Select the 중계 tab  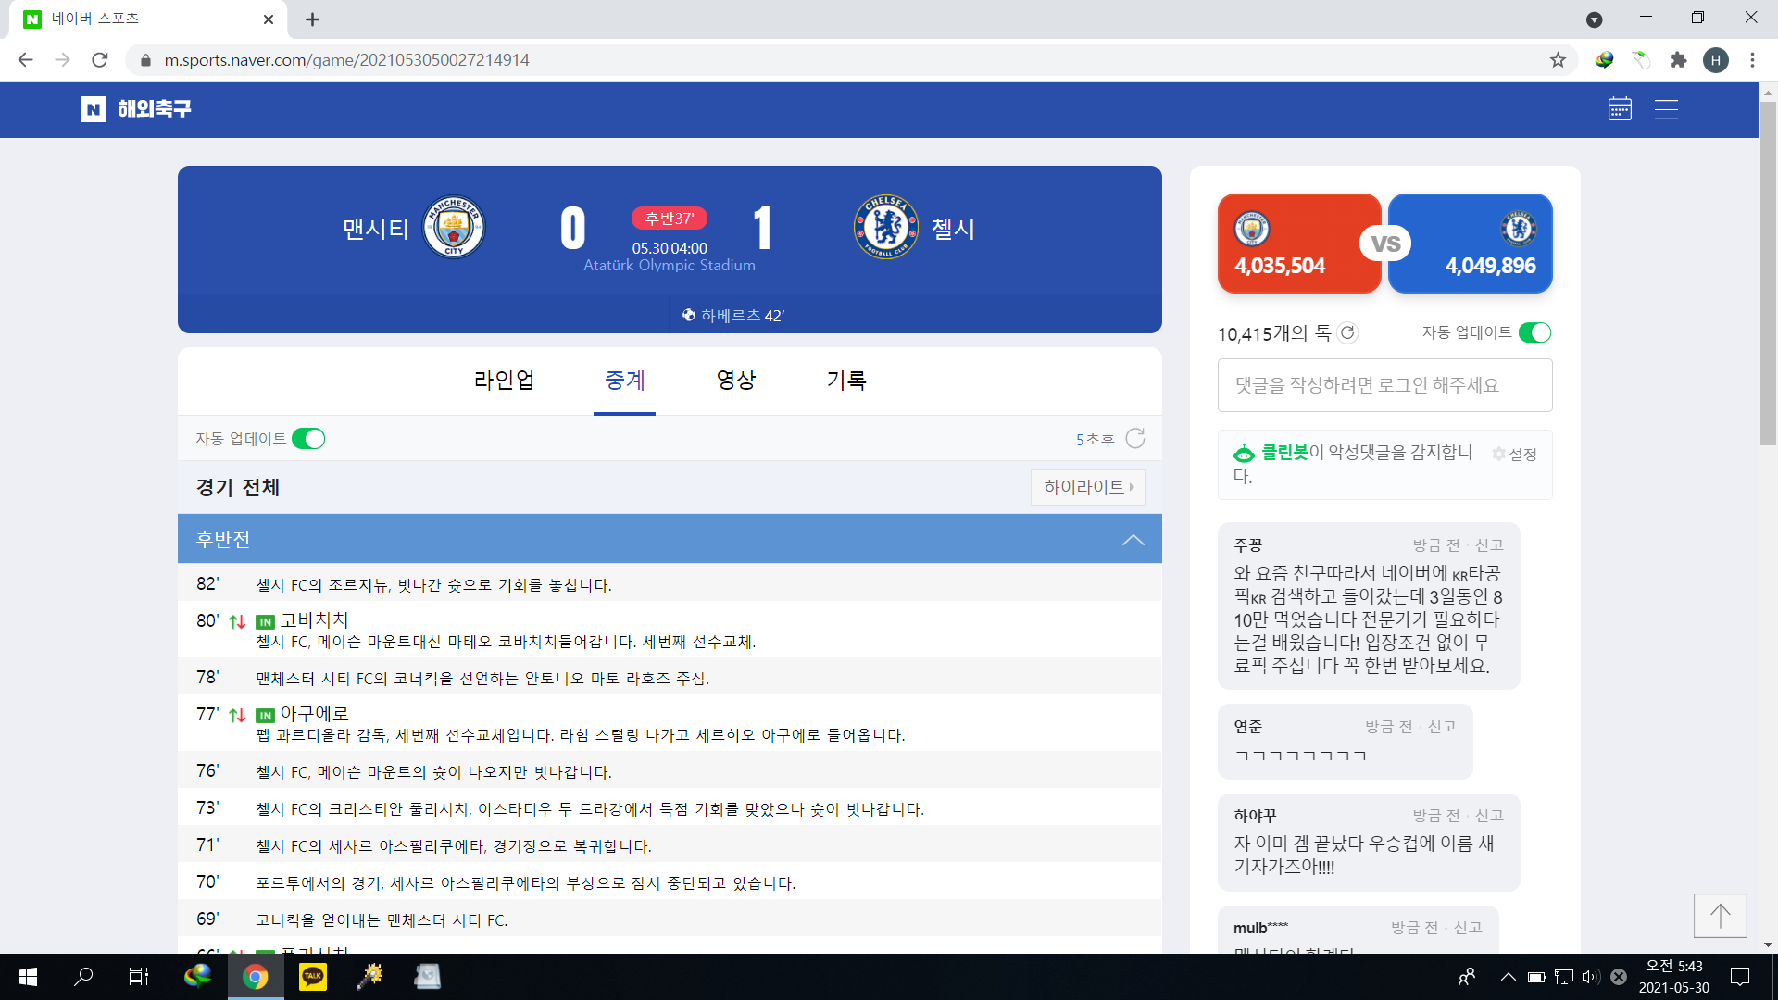click(625, 380)
